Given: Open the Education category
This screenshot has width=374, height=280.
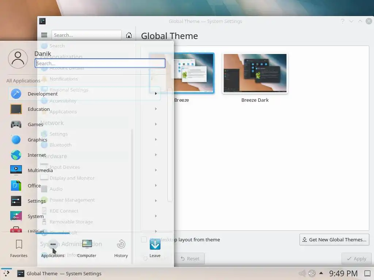Looking at the screenshot, I should (x=84, y=109).
